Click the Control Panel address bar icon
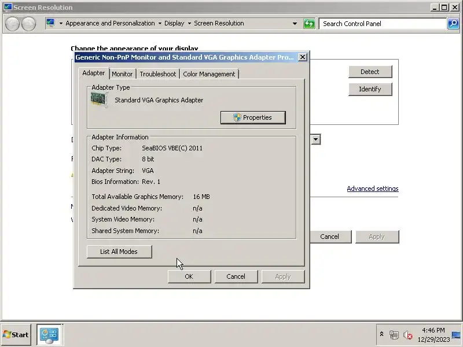 click(x=50, y=23)
